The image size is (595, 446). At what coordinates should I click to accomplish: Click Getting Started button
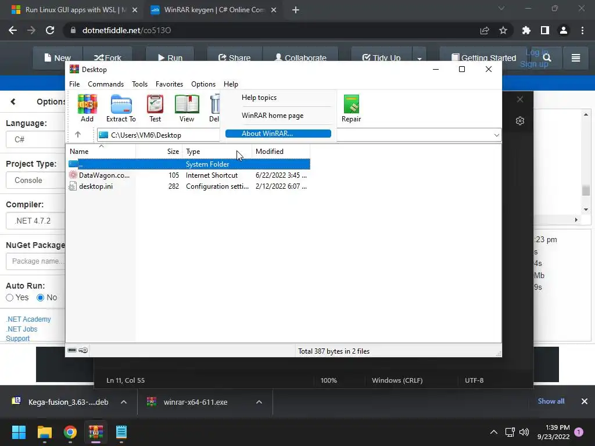pyautogui.click(x=483, y=58)
